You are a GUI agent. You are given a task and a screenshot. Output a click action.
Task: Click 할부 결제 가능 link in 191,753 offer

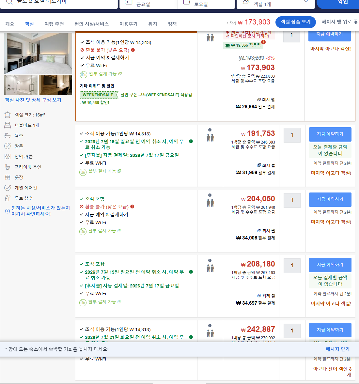(x=105, y=171)
